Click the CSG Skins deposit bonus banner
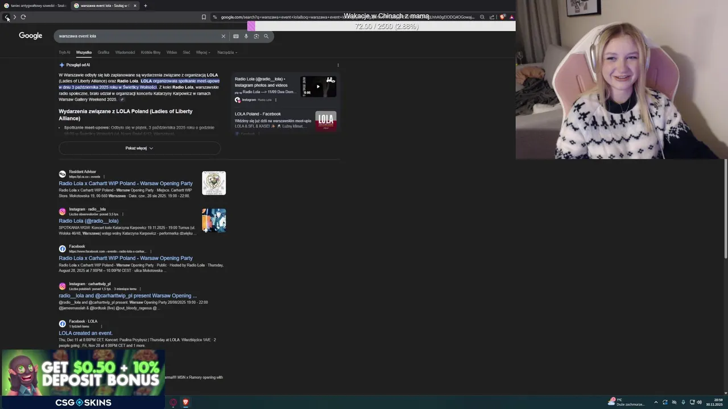 (x=83, y=379)
